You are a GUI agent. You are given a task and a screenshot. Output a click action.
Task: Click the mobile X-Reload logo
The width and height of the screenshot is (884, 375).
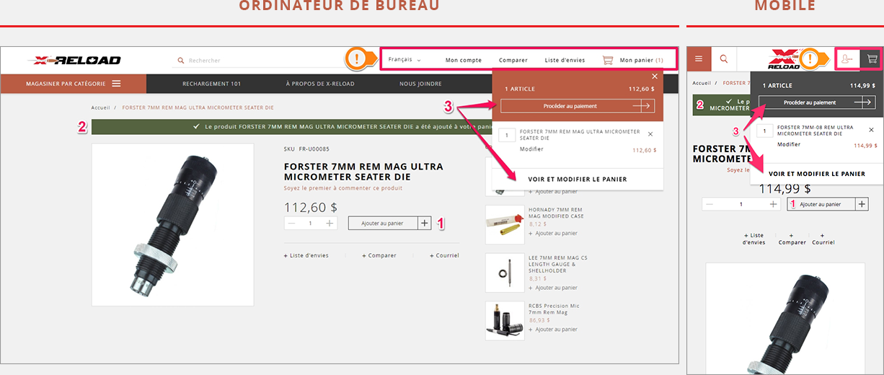[x=784, y=59]
